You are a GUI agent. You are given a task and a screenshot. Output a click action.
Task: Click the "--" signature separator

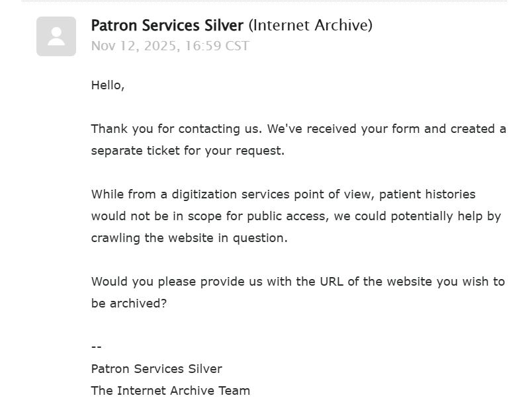click(97, 347)
